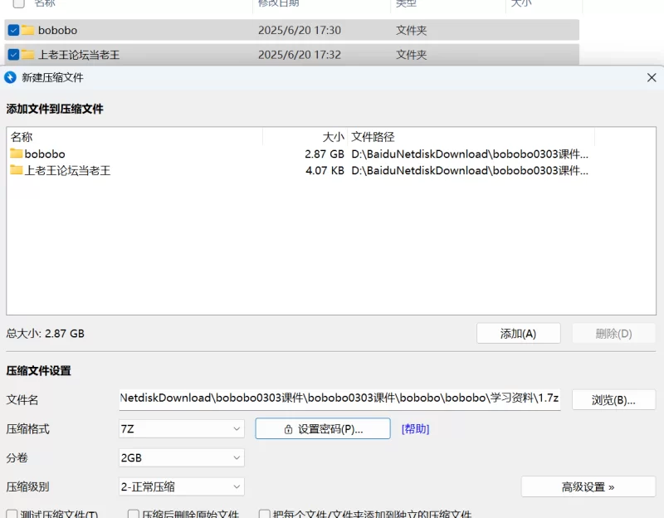Select 上老王论坛当老王 name in archive list
This screenshot has height=518, width=664.
68,170
